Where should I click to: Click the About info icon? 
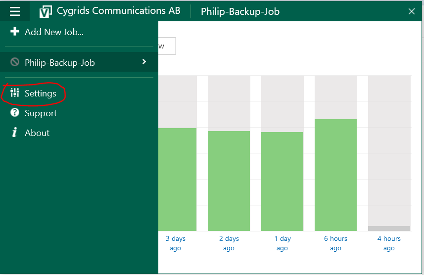coord(15,133)
